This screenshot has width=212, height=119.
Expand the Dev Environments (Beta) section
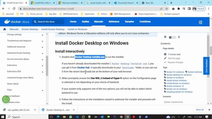[x=42, y=59]
